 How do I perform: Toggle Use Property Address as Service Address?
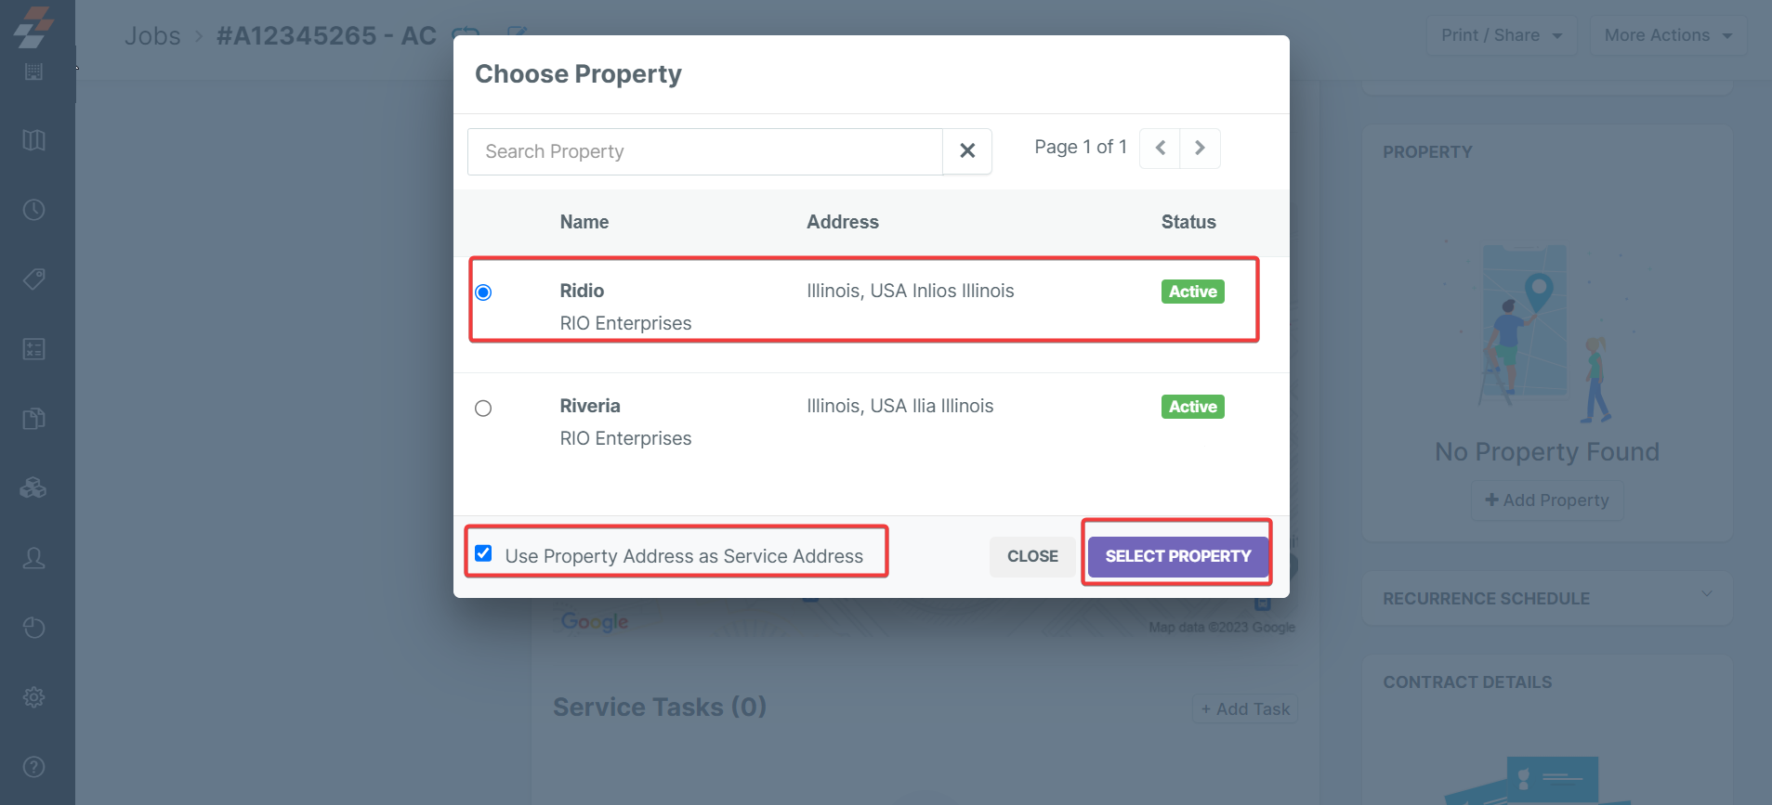point(483,554)
